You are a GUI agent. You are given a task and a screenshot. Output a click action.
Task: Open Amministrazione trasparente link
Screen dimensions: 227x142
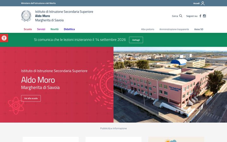174,29
